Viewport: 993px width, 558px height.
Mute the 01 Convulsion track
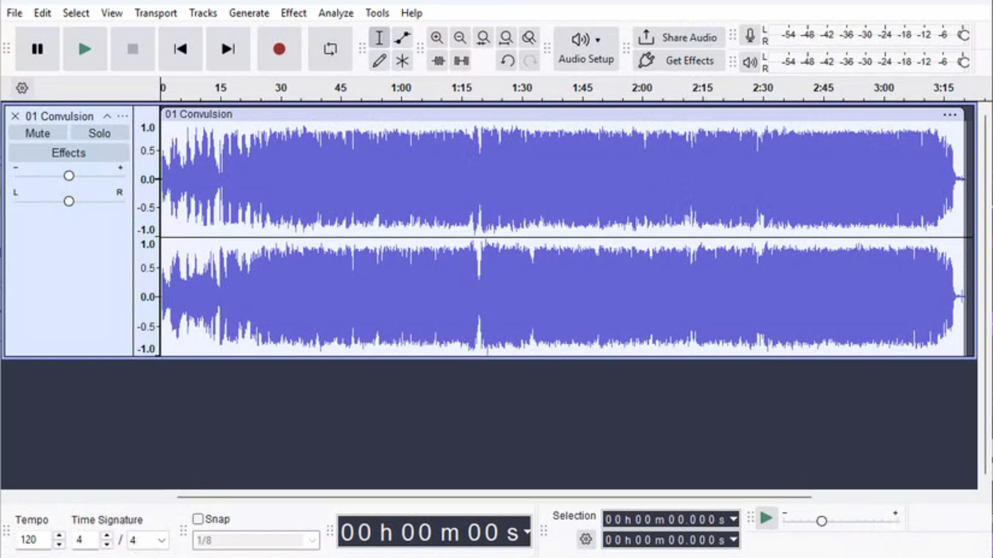tap(38, 133)
